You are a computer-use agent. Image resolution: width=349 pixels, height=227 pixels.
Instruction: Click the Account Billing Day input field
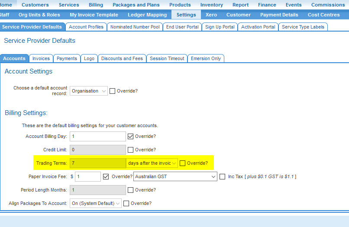tap(97, 136)
